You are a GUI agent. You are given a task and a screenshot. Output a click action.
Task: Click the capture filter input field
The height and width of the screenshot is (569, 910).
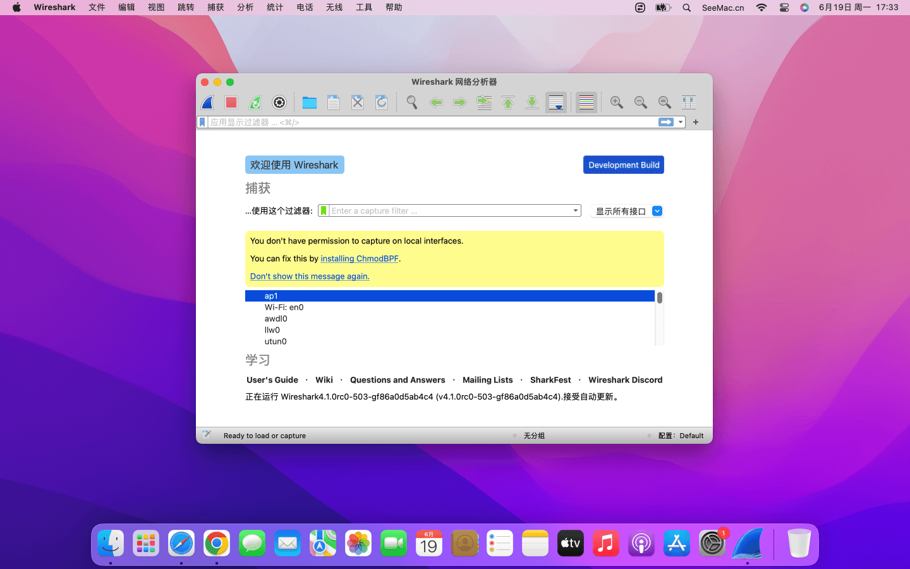tap(450, 211)
